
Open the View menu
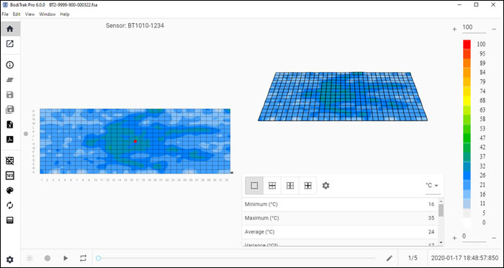pyautogui.click(x=30, y=14)
